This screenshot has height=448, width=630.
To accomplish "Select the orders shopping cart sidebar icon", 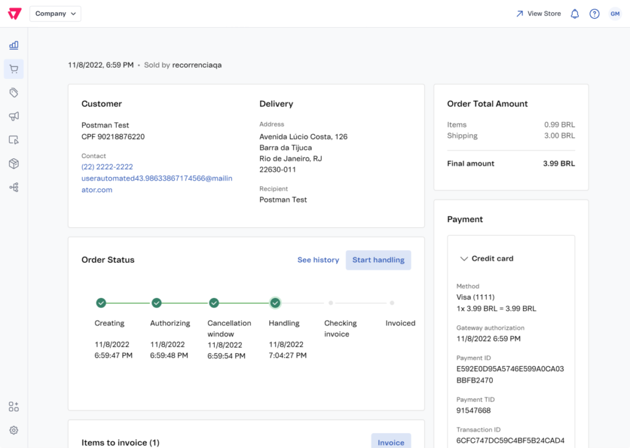I will coord(14,69).
